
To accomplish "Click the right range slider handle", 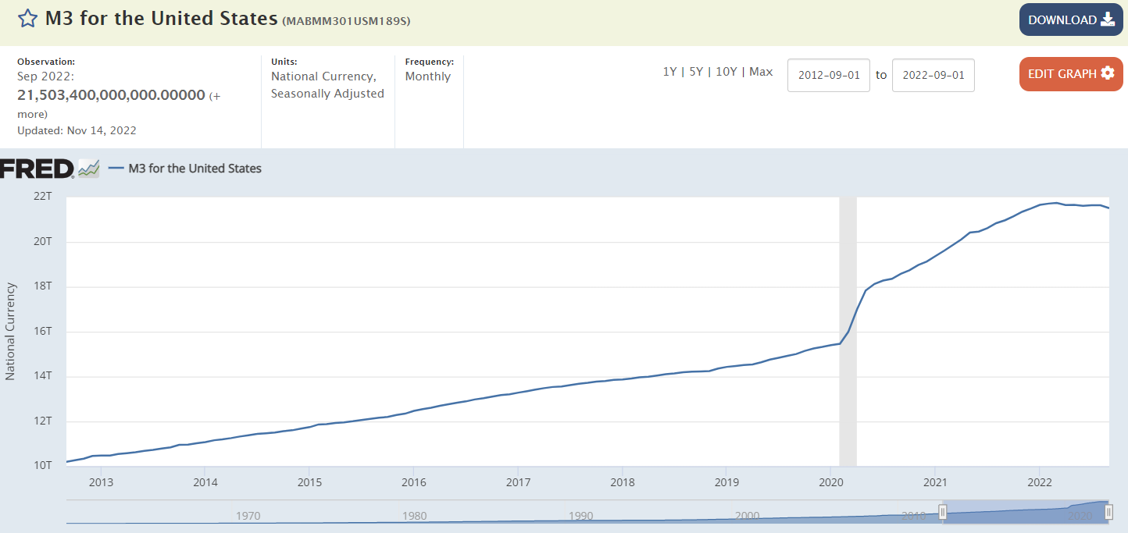I will (1108, 512).
